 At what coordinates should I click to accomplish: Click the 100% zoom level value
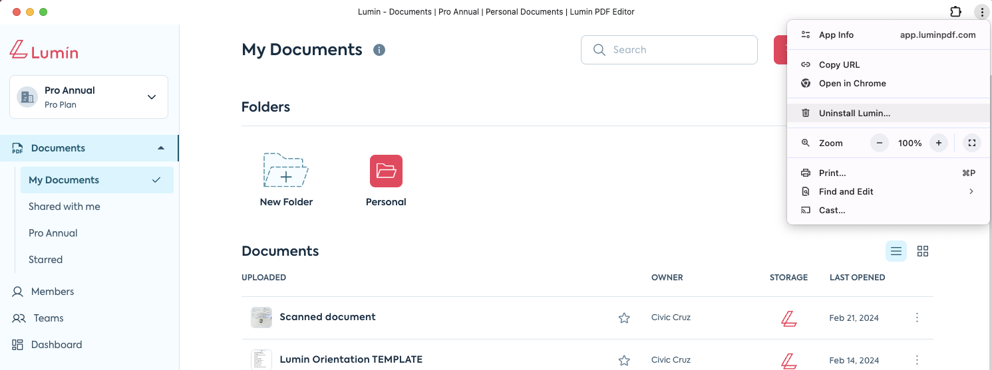tap(909, 143)
